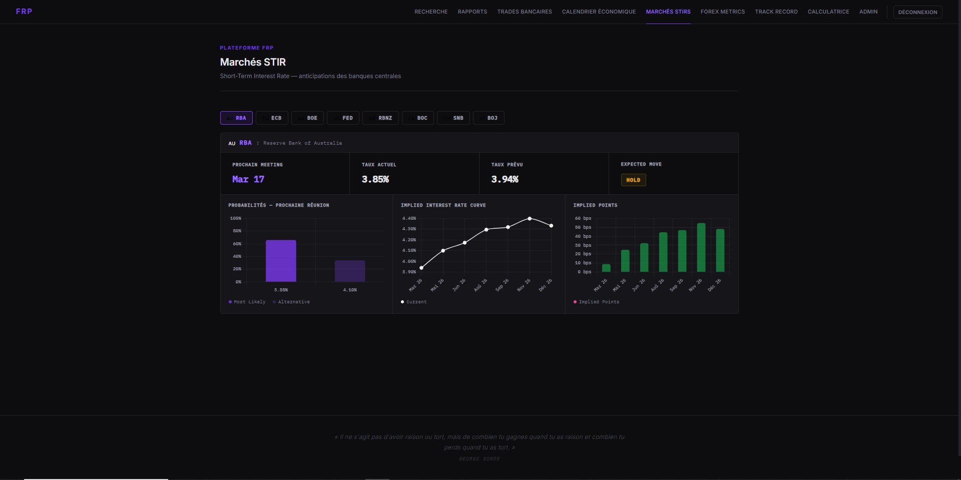
Task: Choose the BOJ central bank tab
Action: tap(489, 118)
